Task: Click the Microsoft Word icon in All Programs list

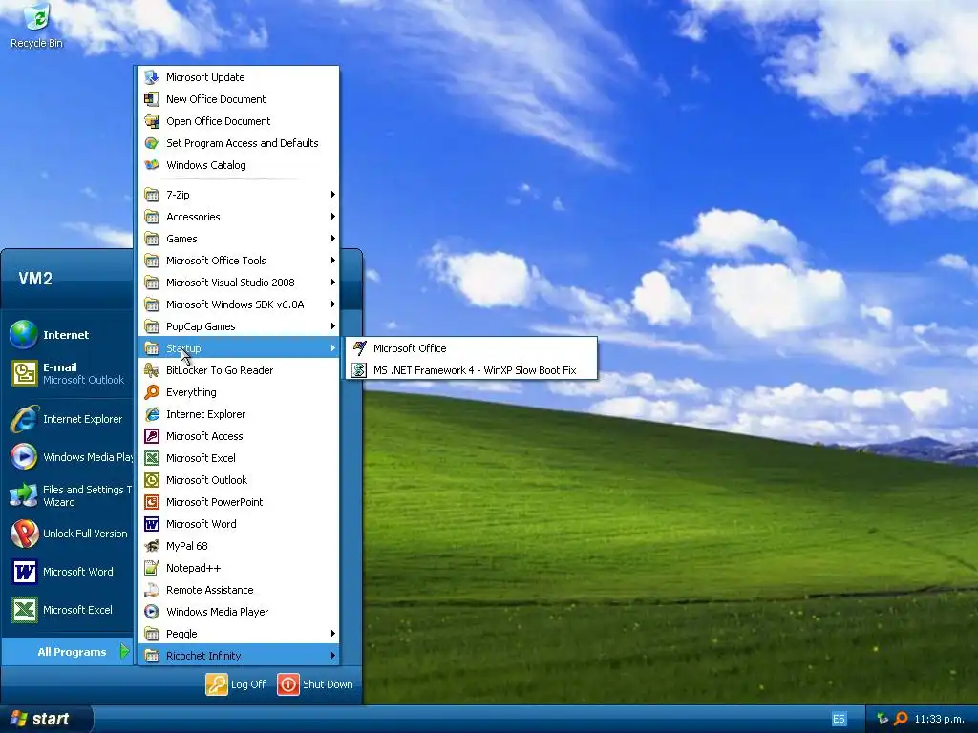Action: tap(152, 524)
